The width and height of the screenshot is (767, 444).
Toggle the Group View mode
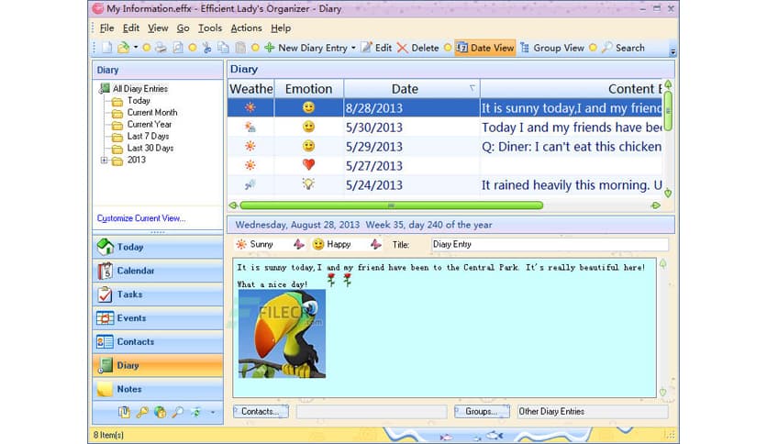tap(552, 48)
